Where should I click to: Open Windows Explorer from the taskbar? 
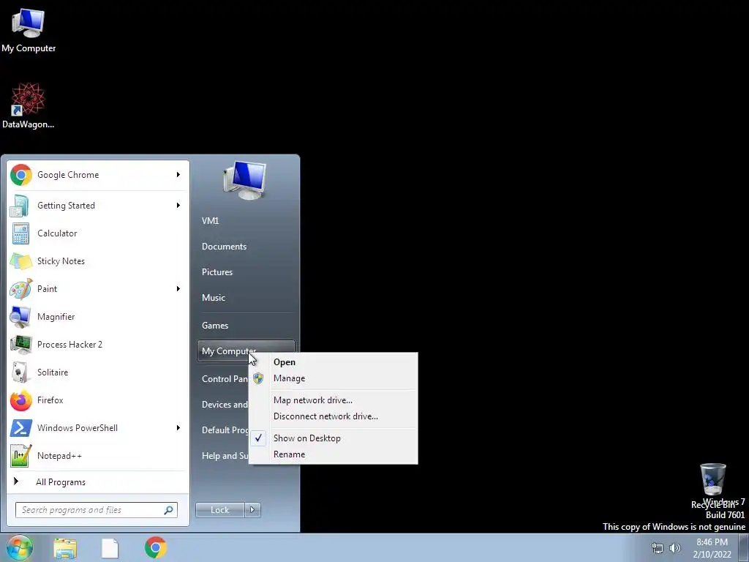pyautogui.click(x=65, y=548)
